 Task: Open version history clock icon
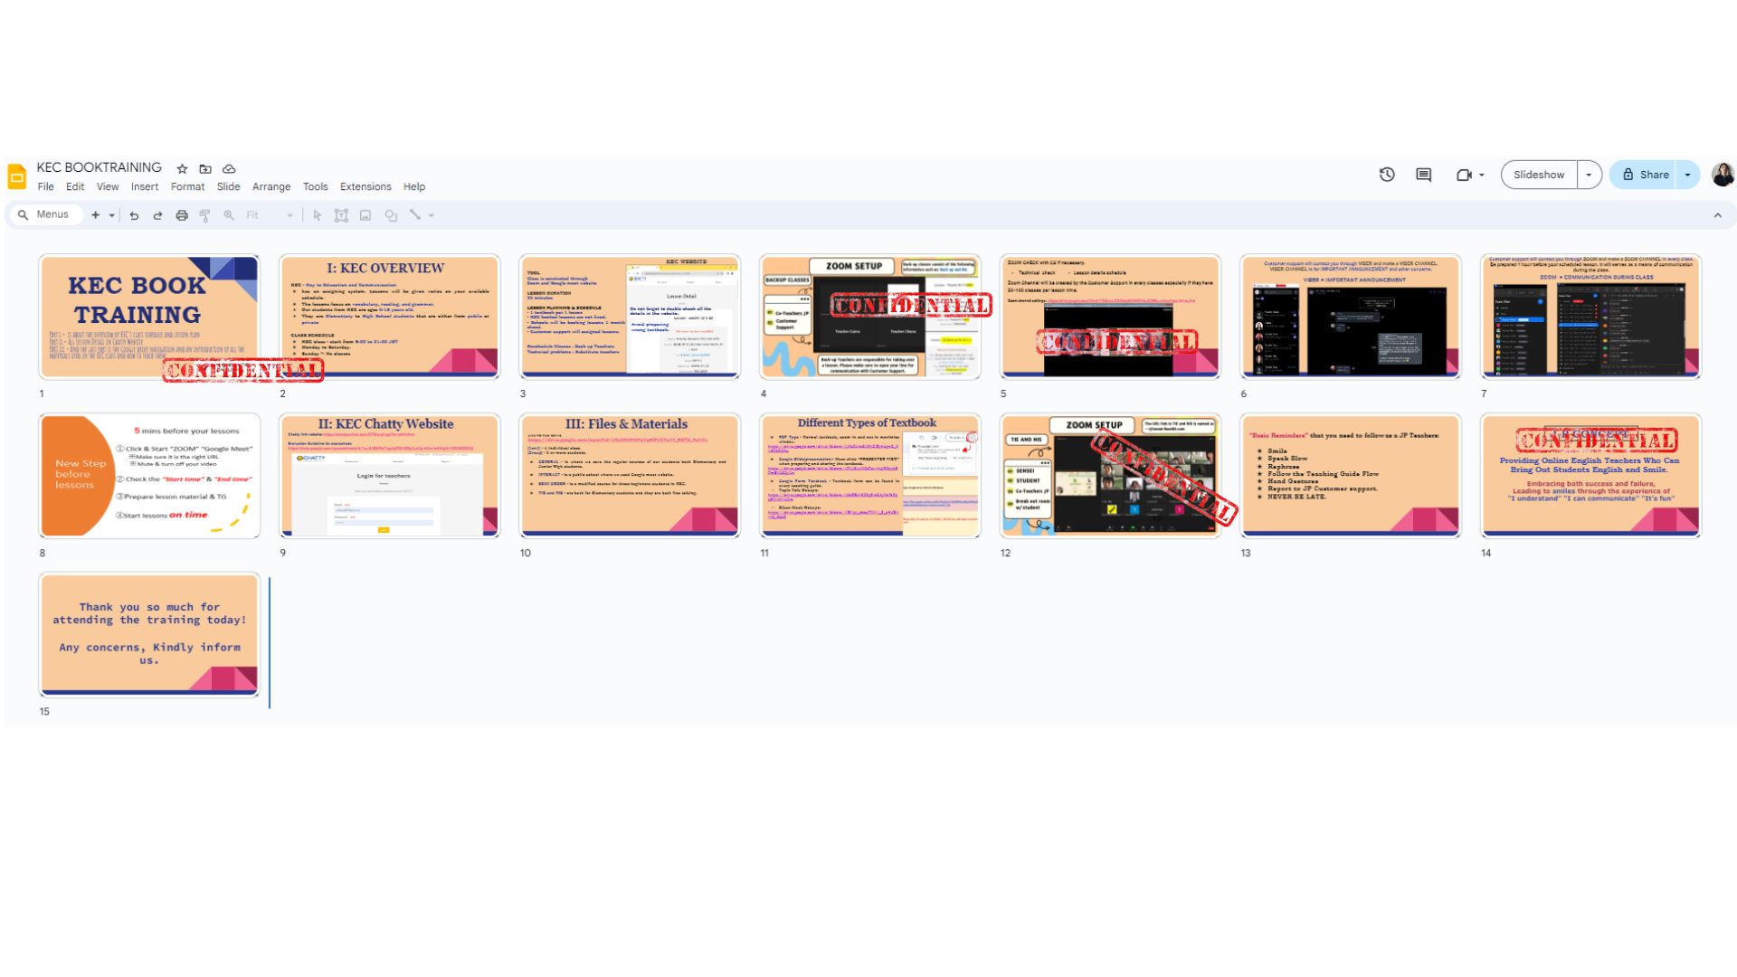[x=1387, y=175]
